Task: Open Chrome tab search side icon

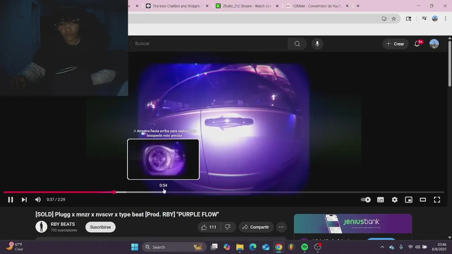Action: pyautogui.click(x=409, y=19)
